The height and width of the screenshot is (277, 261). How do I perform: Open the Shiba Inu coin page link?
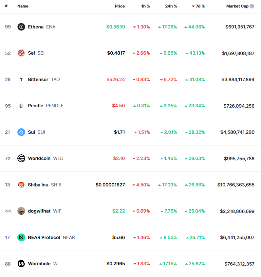[x=38, y=185]
